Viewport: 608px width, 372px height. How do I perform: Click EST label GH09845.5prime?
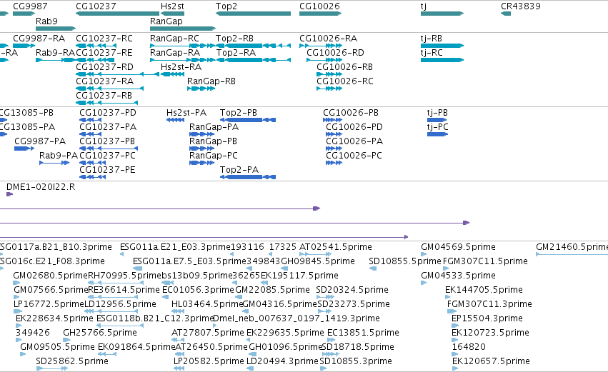(x=318, y=261)
